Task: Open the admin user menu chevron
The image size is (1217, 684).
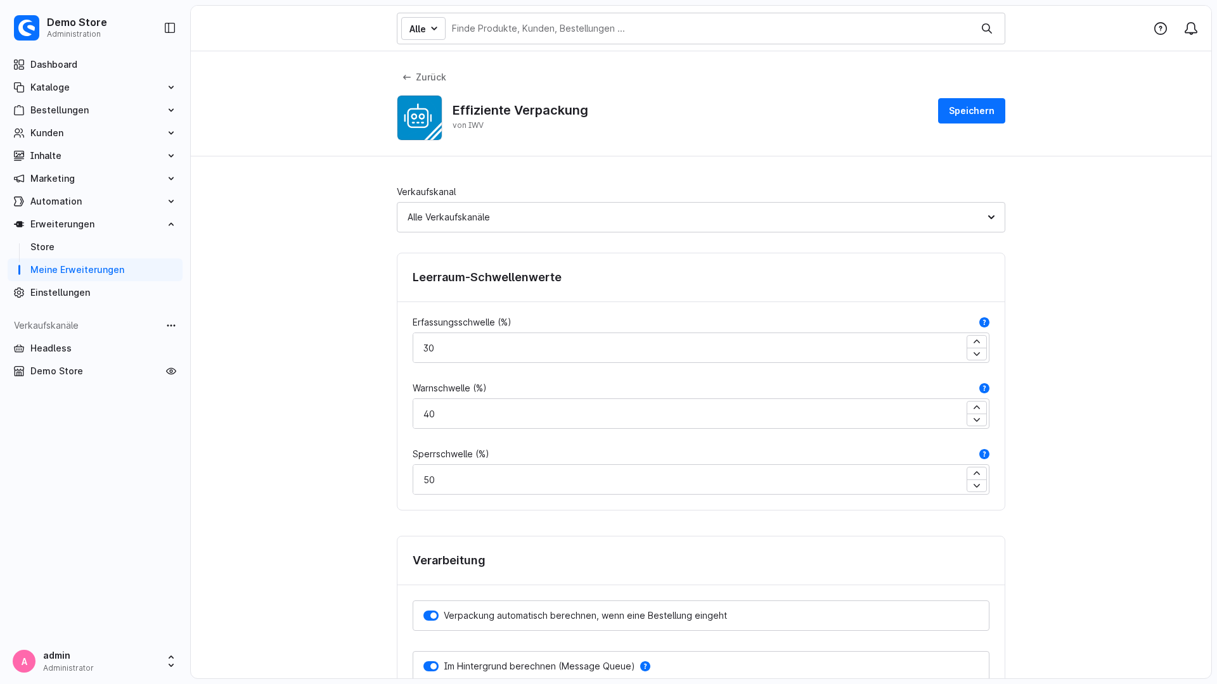Action: click(171, 661)
